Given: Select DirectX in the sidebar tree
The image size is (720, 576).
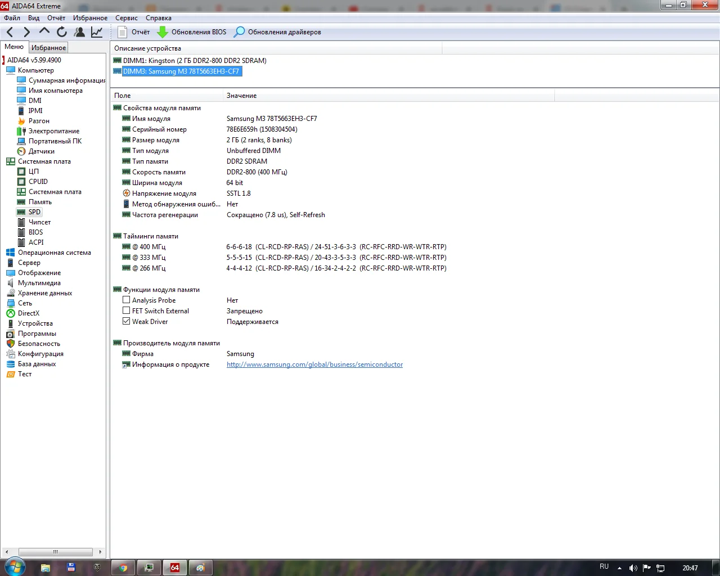Looking at the screenshot, I should coord(28,313).
